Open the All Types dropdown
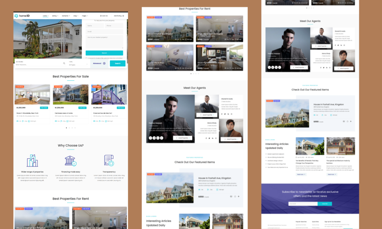 click(78, 65)
